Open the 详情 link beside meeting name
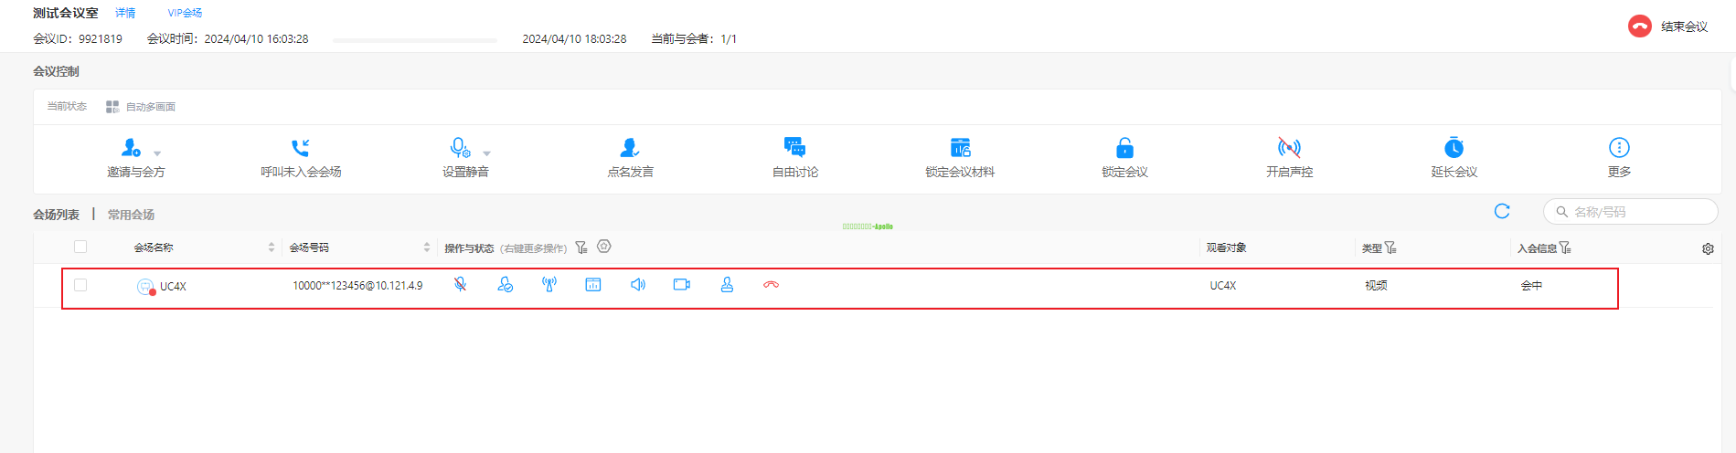Image resolution: width=1736 pixels, height=453 pixels. click(125, 13)
